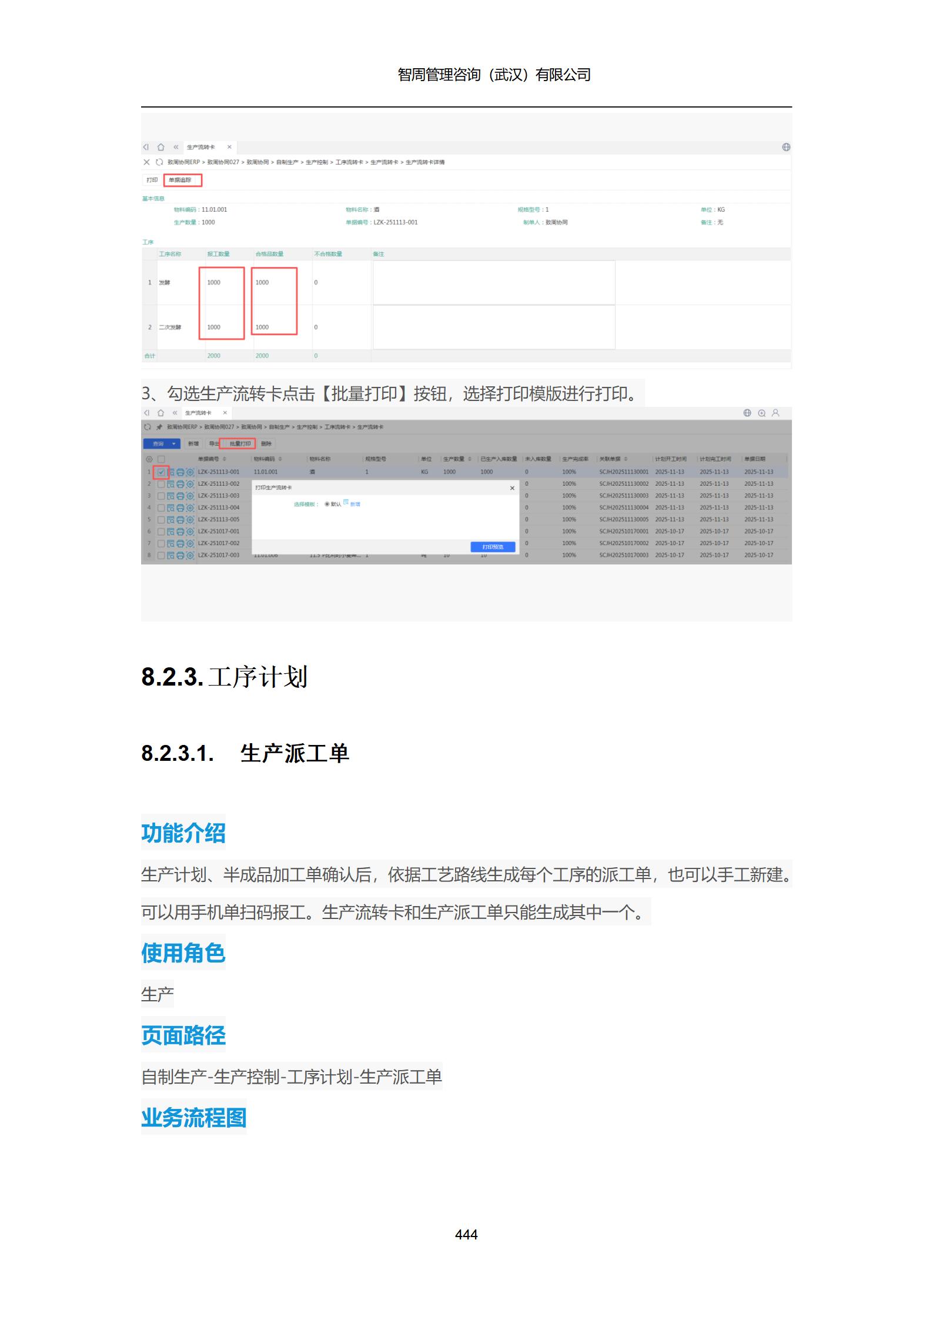The image size is (933, 1320).
Task: Open the detail icon for row LZK-251113-002
Action: (171, 484)
